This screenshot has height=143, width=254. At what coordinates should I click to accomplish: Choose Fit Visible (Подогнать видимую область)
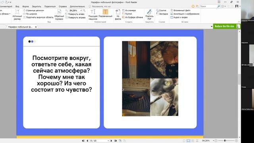click(38, 17)
